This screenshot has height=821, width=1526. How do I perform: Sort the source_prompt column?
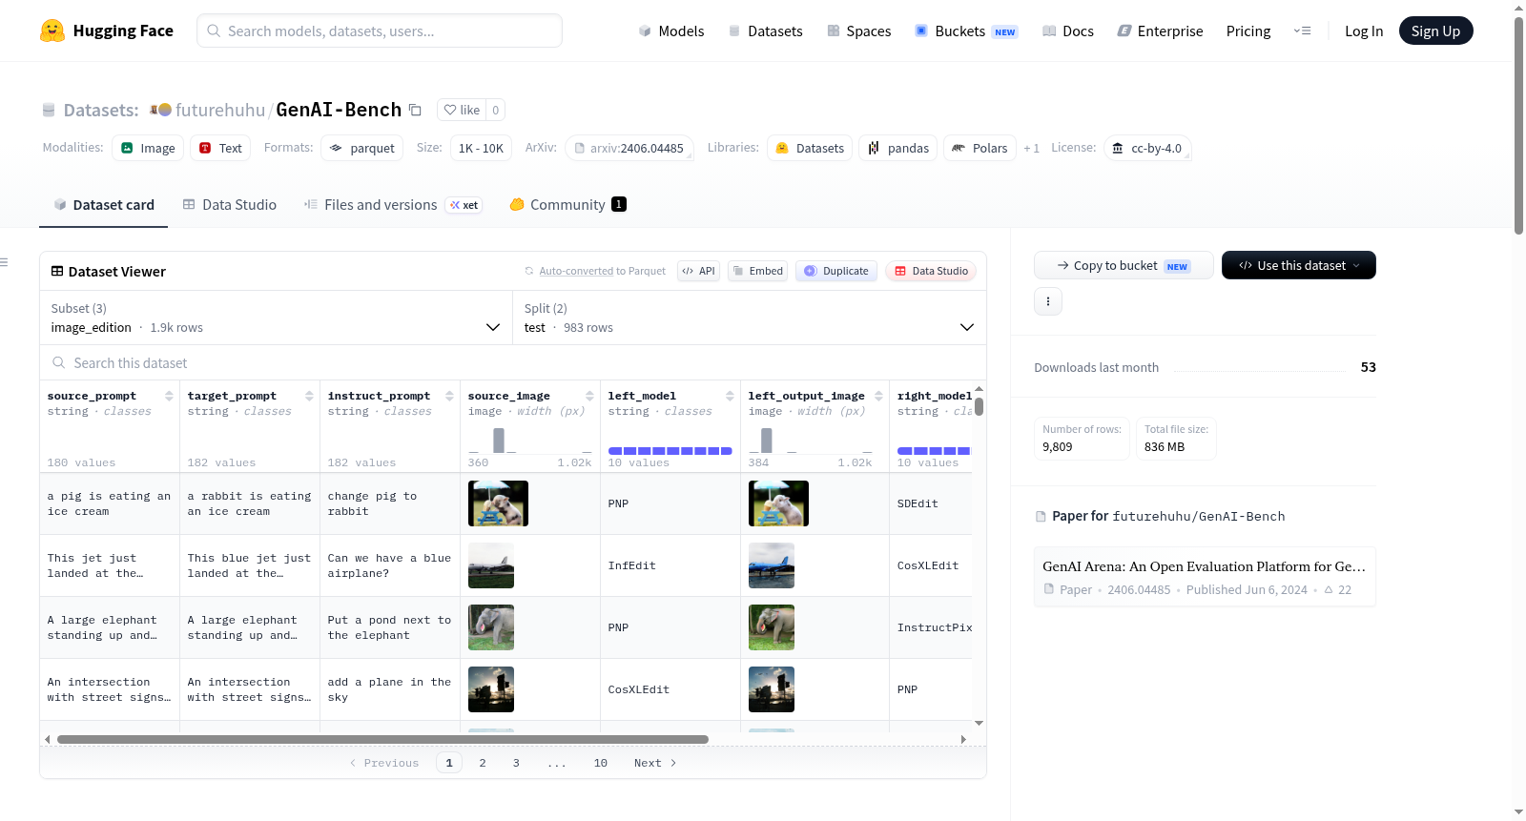tap(169, 396)
